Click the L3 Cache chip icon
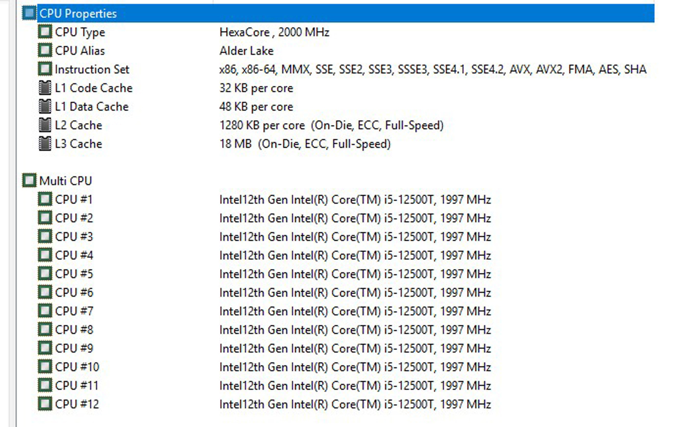681x427 pixels. [45, 144]
